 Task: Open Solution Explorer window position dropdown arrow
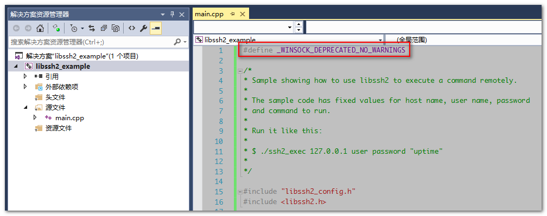click(x=163, y=15)
